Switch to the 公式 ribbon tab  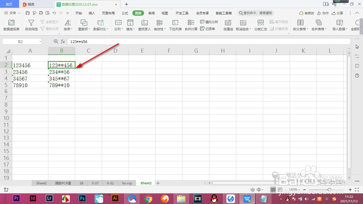point(125,13)
